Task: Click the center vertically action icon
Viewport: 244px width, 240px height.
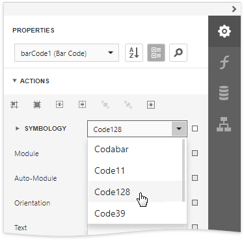Action: pos(82,105)
